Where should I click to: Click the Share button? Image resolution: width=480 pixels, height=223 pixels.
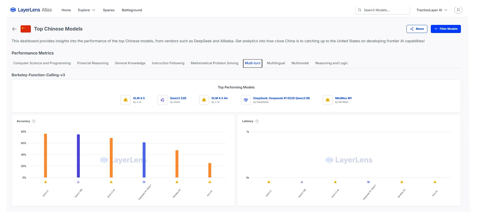[x=417, y=29]
